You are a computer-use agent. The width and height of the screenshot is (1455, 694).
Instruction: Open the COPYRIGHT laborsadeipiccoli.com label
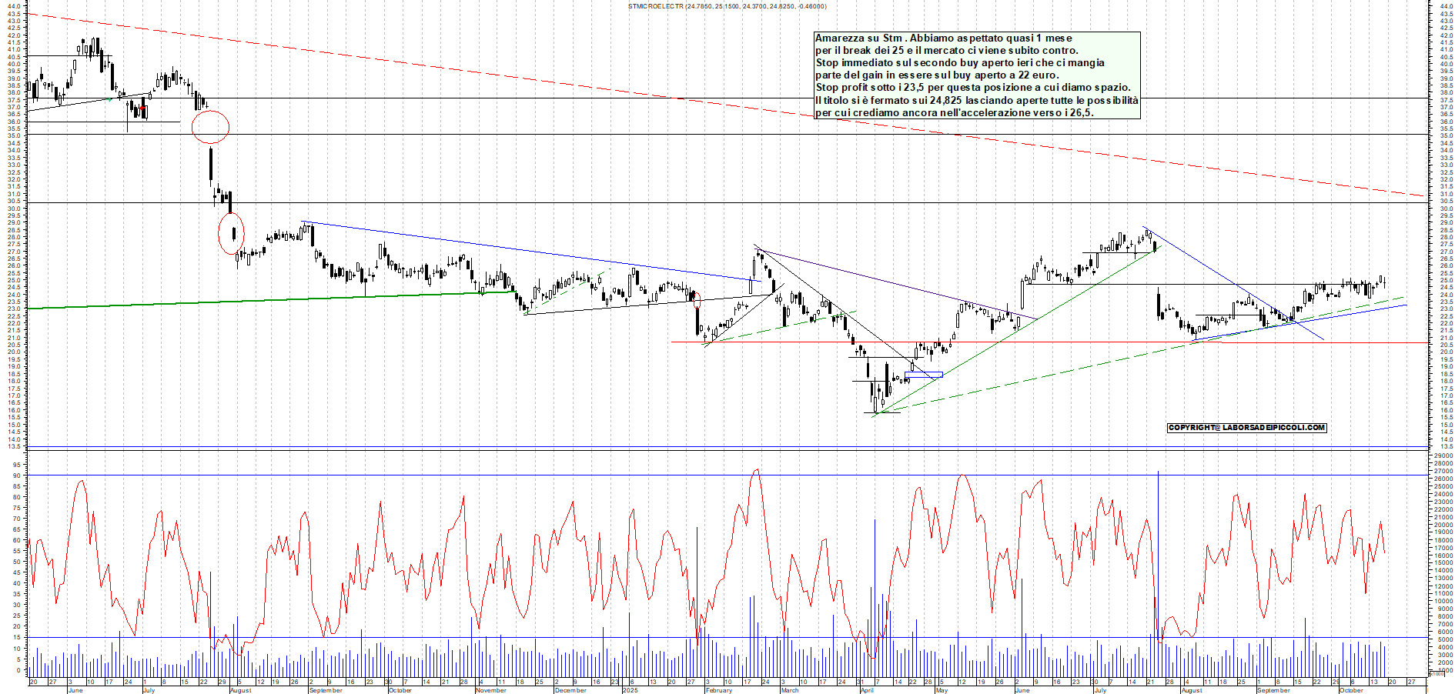(x=1246, y=428)
